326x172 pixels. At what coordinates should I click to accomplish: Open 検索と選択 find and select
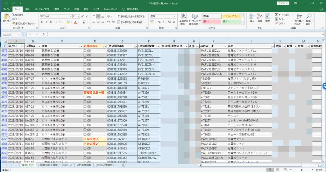[309, 17]
